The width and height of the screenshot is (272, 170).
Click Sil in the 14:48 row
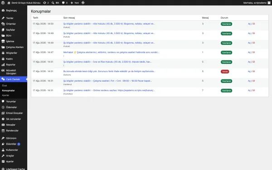click(x=253, y=43)
